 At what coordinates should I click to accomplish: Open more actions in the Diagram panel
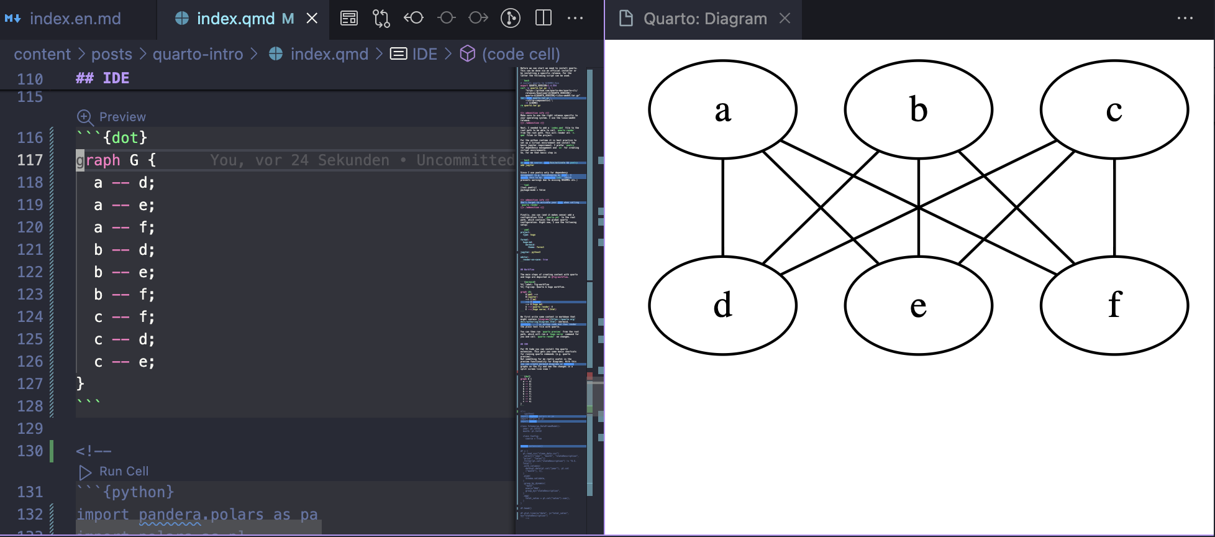point(1185,18)
